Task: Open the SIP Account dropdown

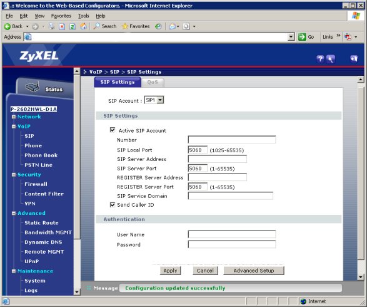Action: point(154,100)
